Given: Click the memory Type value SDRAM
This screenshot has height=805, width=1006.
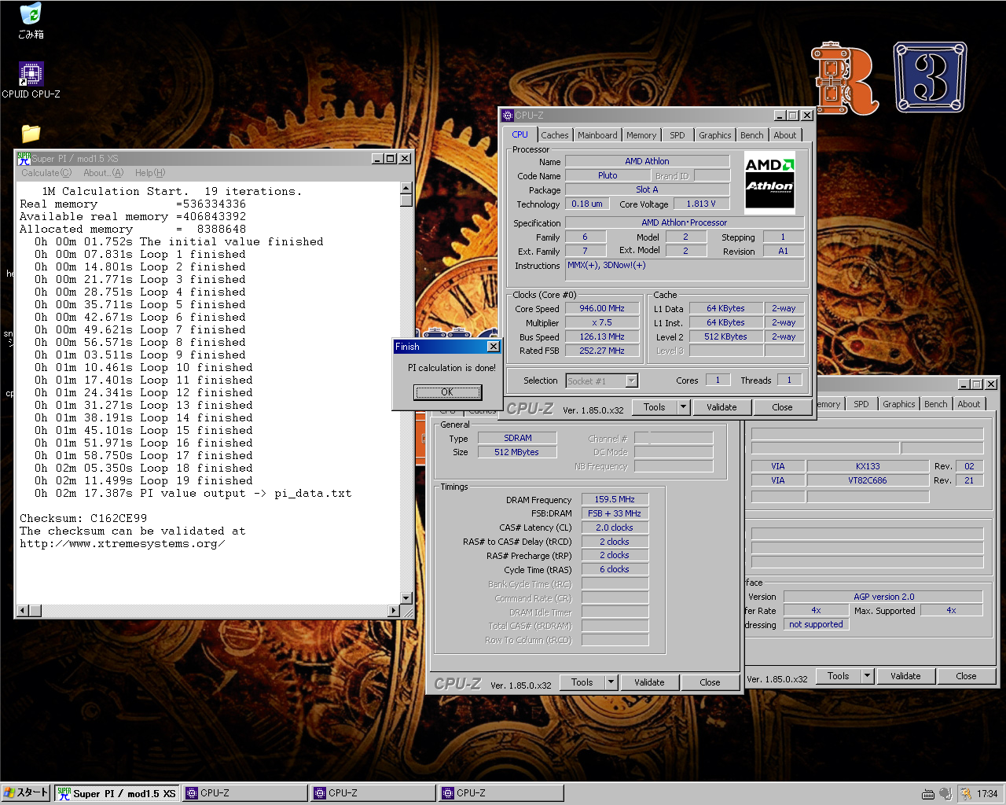Looking at the screenshot, I should pos(517,438).
